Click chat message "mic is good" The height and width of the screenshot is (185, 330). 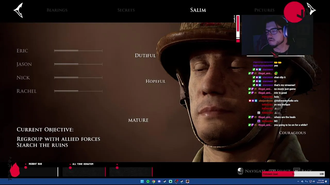click(280, 93)
